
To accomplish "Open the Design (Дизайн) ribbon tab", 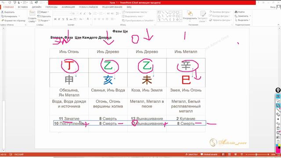I will click(36, 7).
